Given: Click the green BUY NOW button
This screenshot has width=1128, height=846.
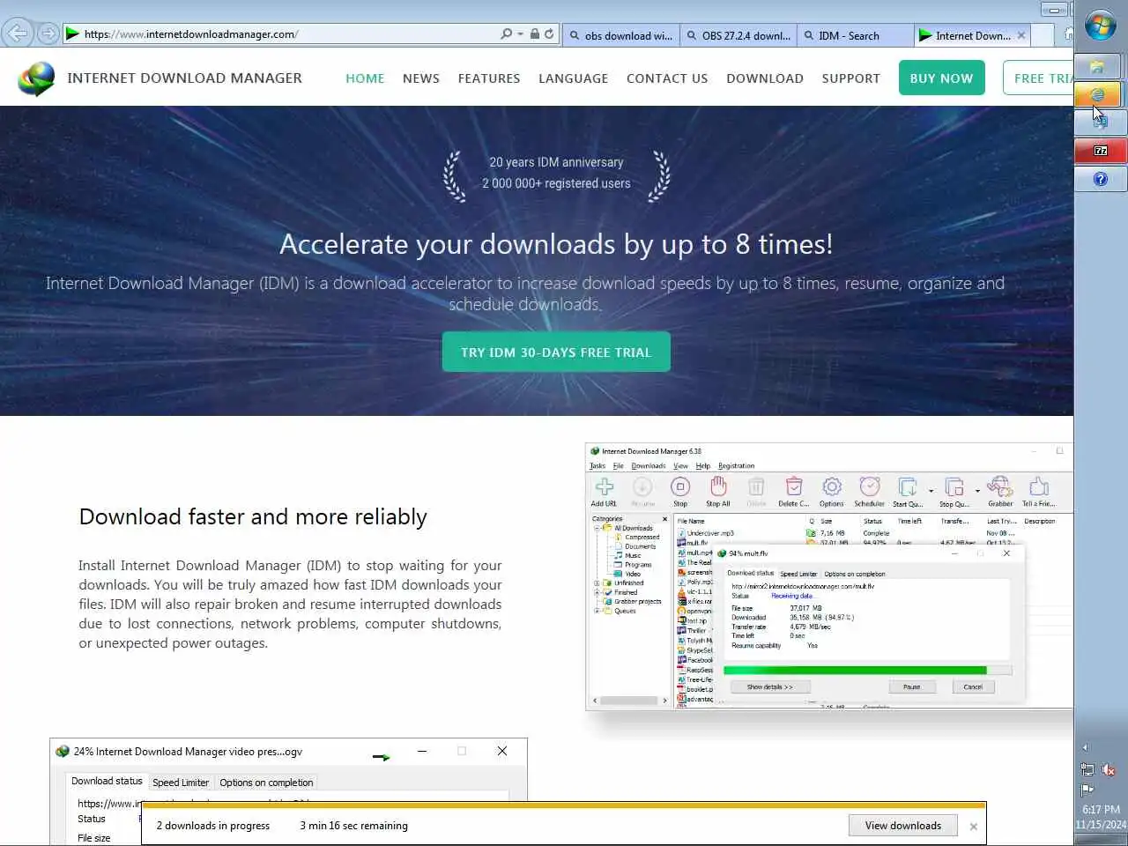Looking at the screenshot, I should [x=941, y=78].
